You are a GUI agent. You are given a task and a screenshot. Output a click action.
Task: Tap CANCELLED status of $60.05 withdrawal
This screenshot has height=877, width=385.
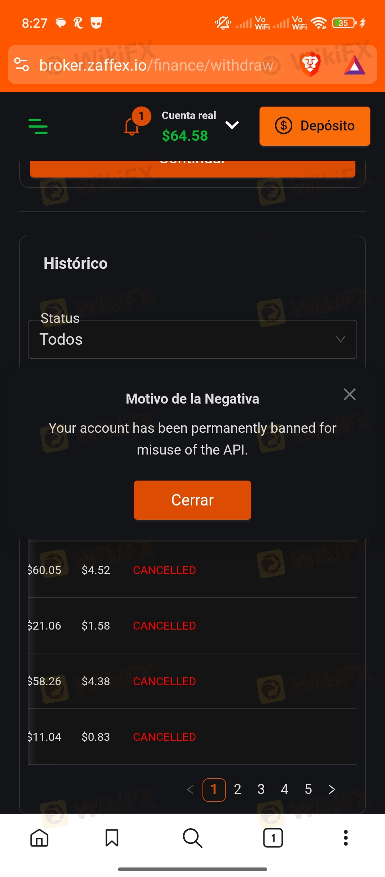tap(164, 570)
